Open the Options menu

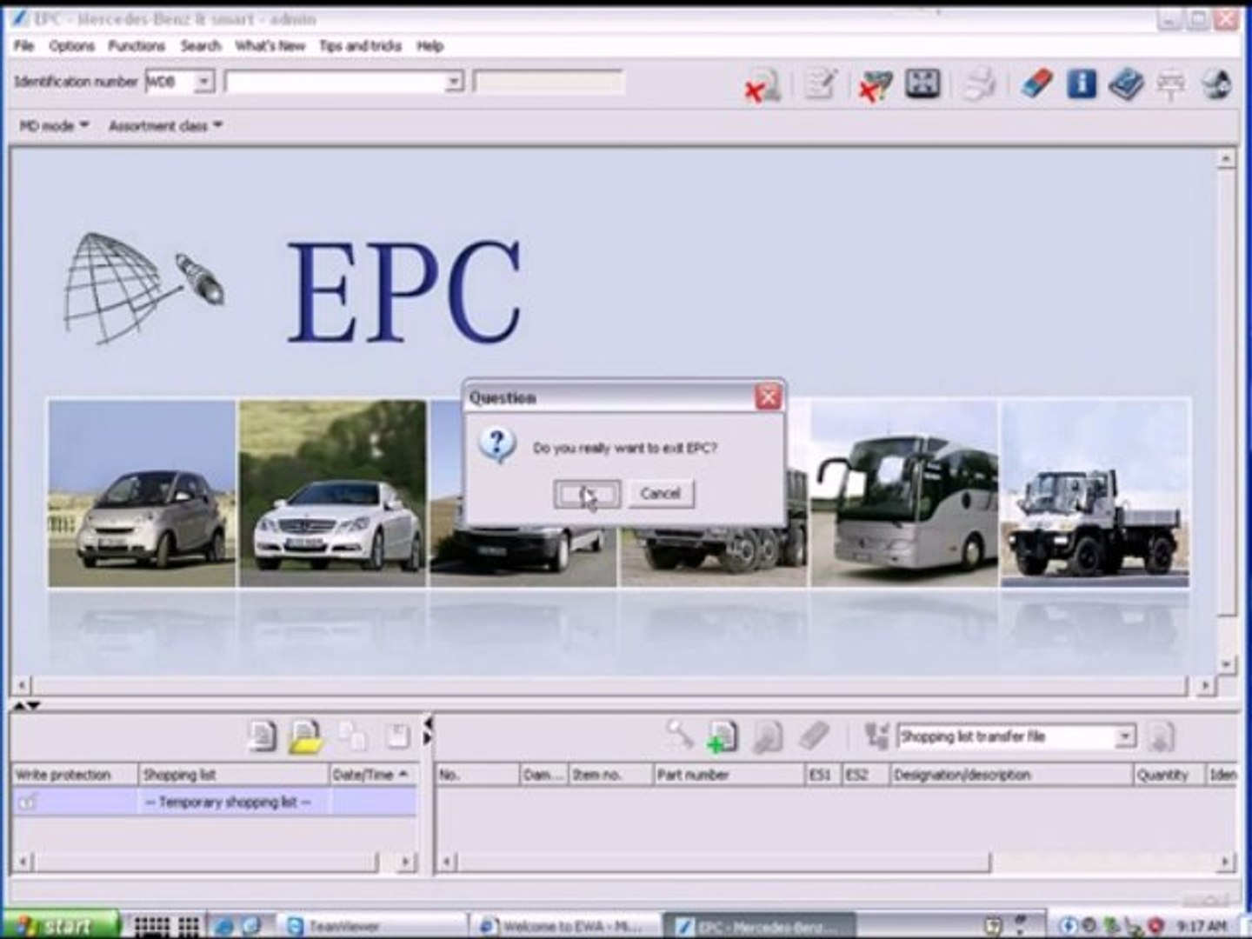pyautogui.click(x=71, y=46)
